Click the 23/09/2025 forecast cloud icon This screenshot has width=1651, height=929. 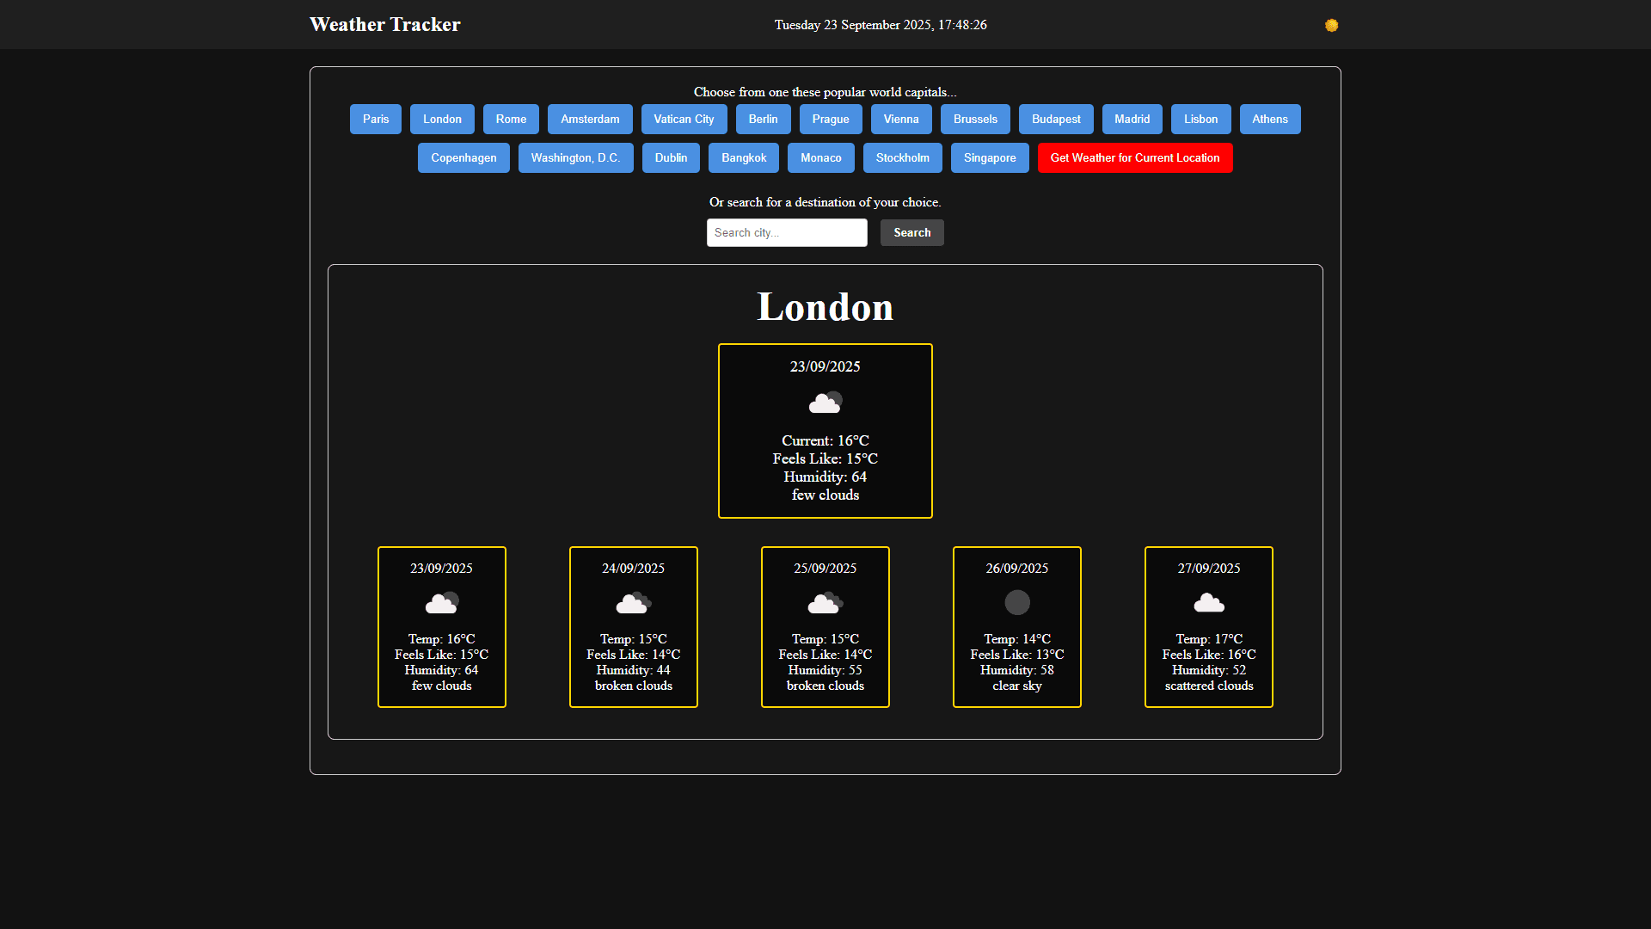tap(442, 603)
